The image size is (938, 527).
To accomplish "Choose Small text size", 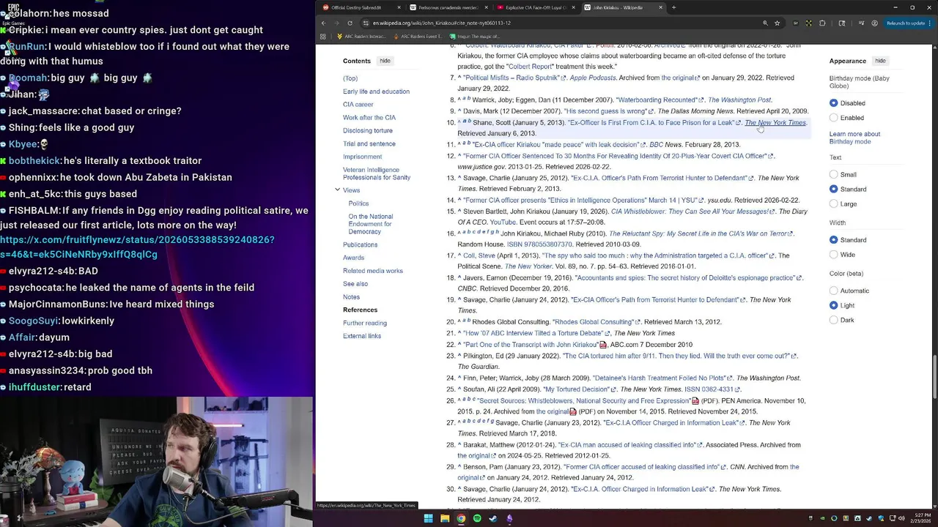I will 834,175.
